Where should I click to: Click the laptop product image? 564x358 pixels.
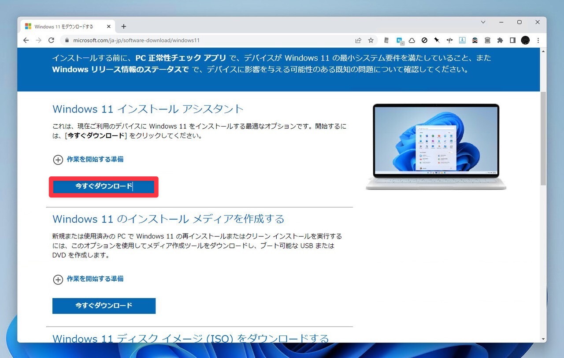[436, 146]
